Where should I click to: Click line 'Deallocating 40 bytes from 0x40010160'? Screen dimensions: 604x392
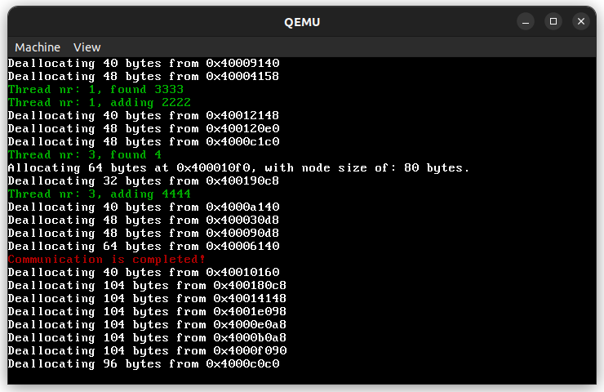pyautogui.click(x=144, y=273)
